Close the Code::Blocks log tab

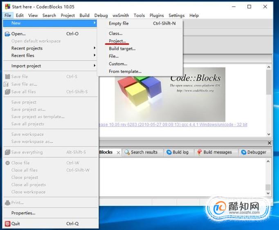[118, 153]
